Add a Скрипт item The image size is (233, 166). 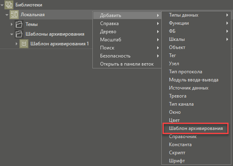(x=196, y=153)
